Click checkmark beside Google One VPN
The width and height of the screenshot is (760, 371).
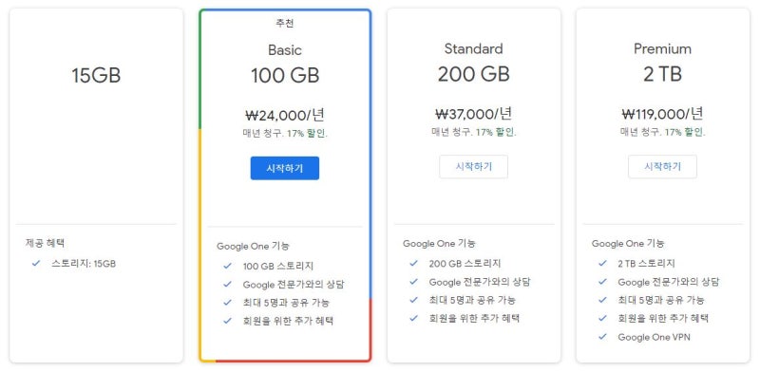tap(602, 337)
